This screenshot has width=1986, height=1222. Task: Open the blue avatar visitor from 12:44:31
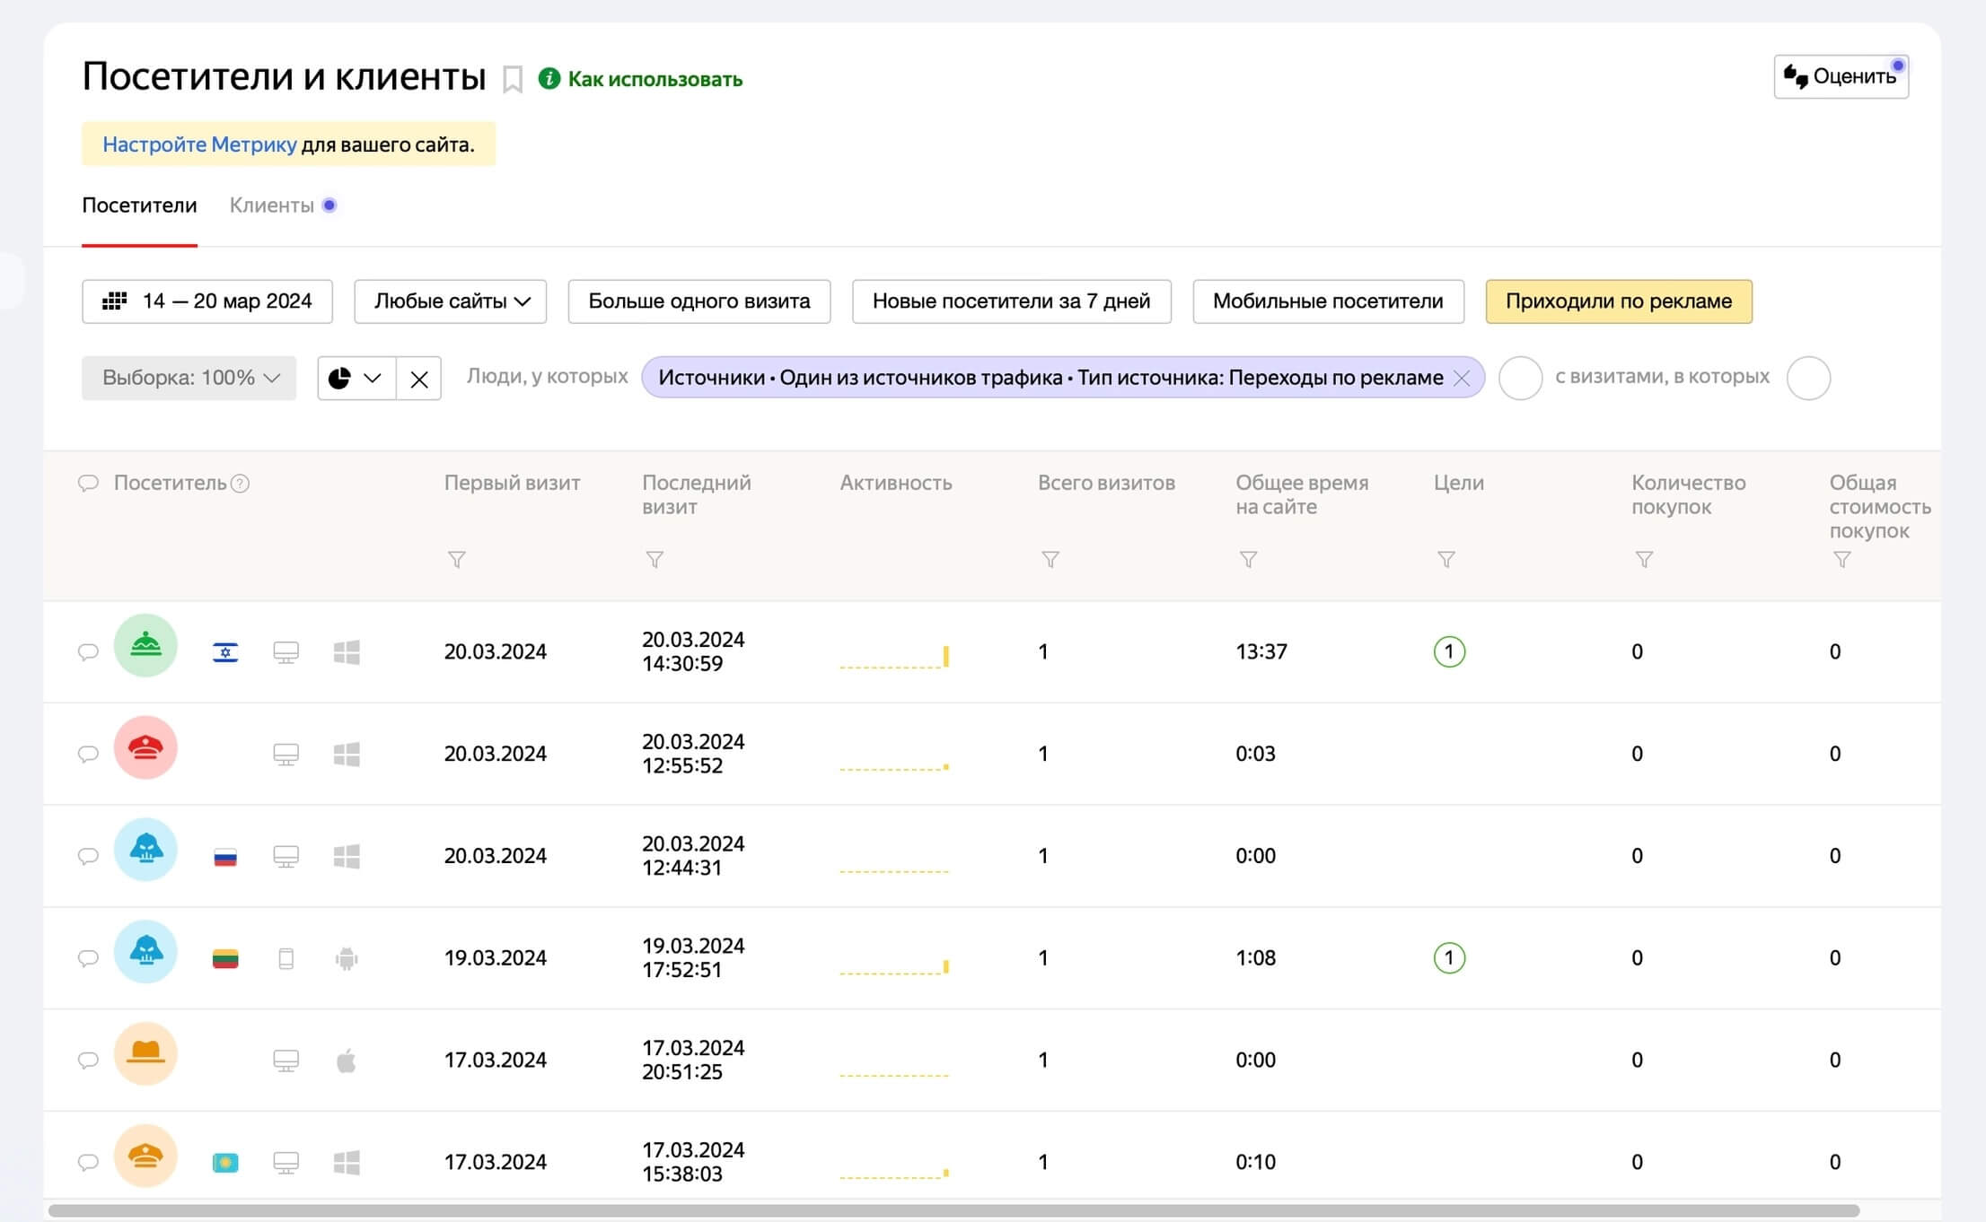pyautogui.click(x=145, y=850)
